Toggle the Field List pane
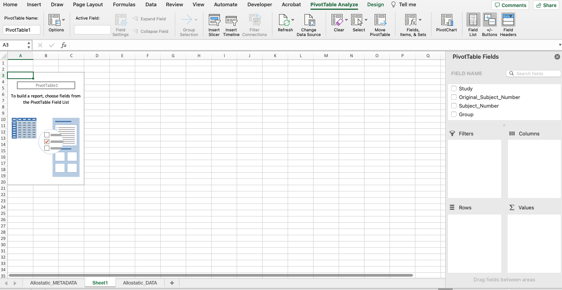 click(x=473, y=21)
